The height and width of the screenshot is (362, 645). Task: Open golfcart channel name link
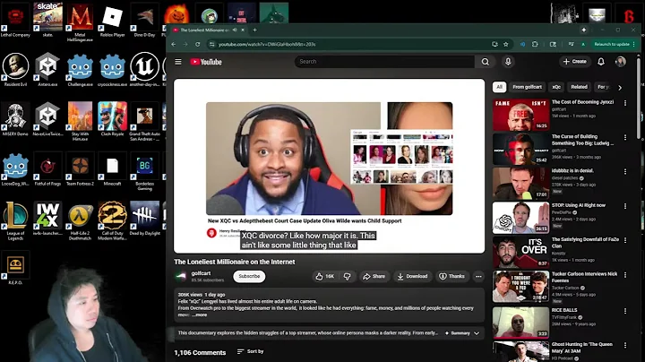click(x=201, y=273)
